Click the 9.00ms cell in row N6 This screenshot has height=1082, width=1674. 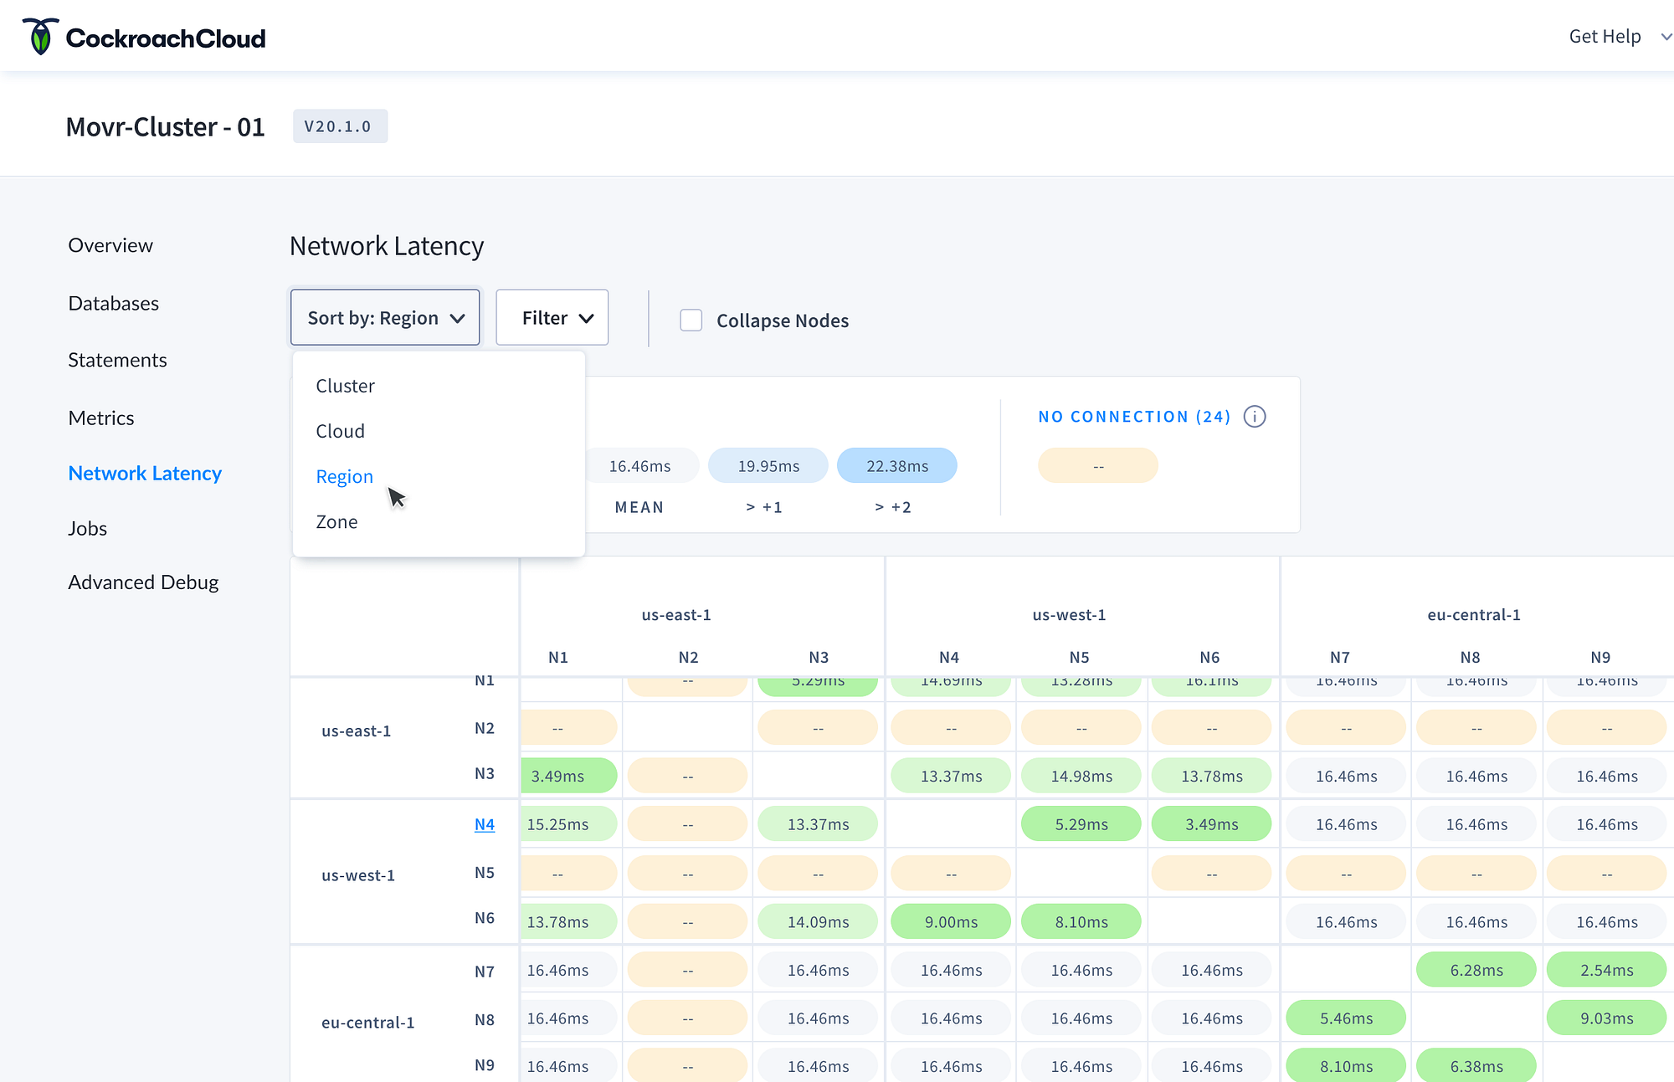click(951, 921)
